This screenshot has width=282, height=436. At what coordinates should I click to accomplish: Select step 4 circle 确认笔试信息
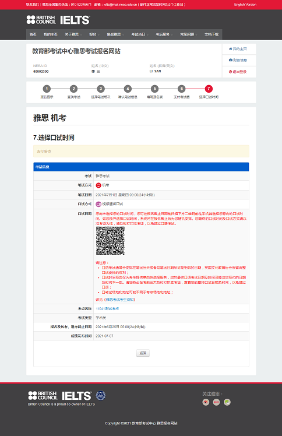coord(128,89)
